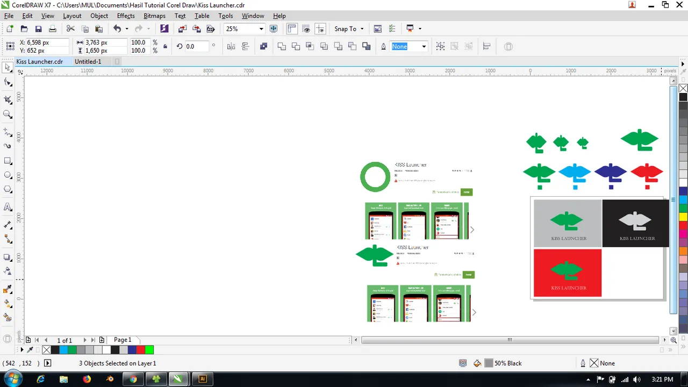Select the Crop tool

(8, 99)
